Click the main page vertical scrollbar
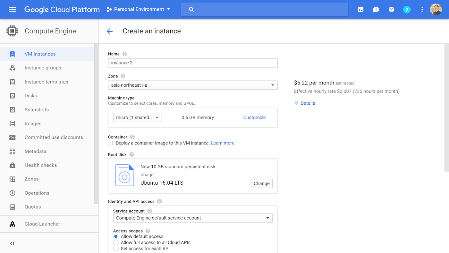Screen dimensions: 449x253 coord(447,108)
